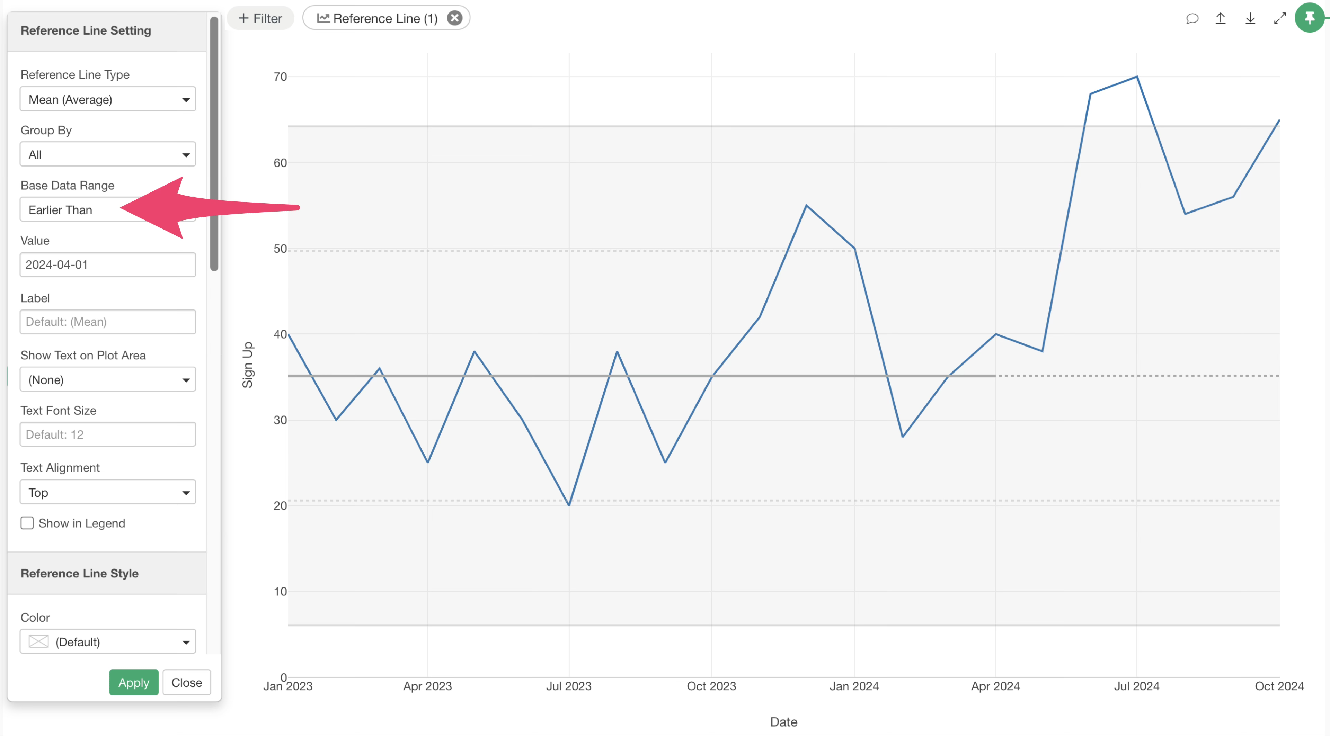Viewport: 1330px width, 736px height.
Task: Open the Color dropdown
Action: click(x=107, y=641)
